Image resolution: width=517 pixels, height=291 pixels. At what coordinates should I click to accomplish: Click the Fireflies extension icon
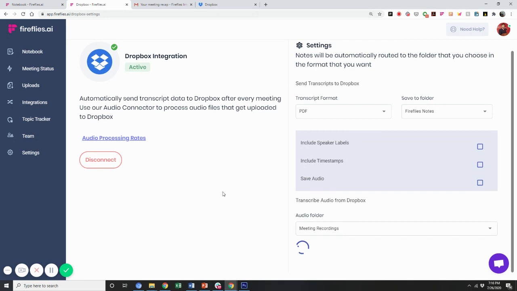coord(442,14)
